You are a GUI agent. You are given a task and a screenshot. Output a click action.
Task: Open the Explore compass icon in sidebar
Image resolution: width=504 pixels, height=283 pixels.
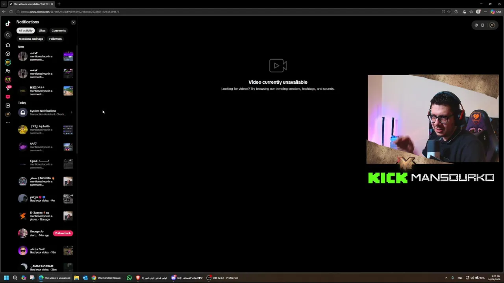pos(8,54)
